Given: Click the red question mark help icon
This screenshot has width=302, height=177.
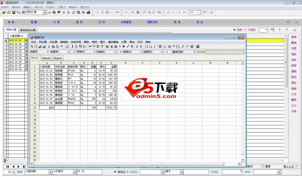Looking at the screenshot, I should pyautogui.click(x=287, y=30).
